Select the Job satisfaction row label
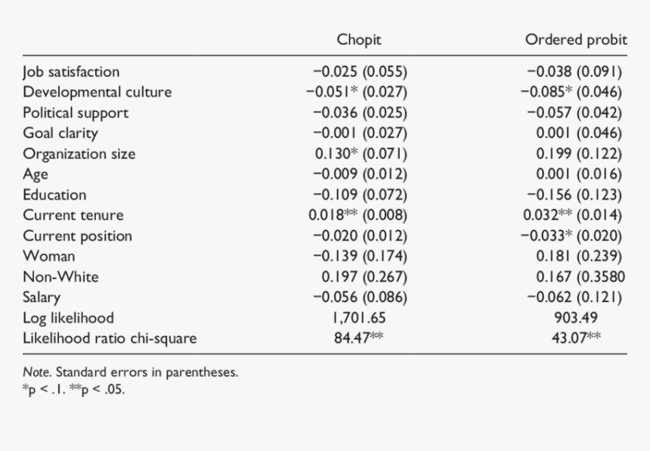The image size is (650, 451). tap(71, 73)
